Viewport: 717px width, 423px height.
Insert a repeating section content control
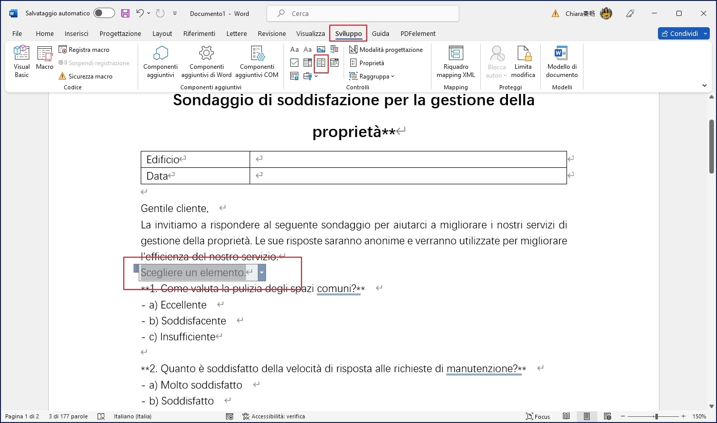(294, 76)
